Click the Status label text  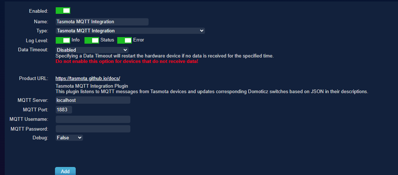point(107,40)
